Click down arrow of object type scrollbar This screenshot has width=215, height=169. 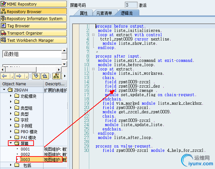pos(64,64)
